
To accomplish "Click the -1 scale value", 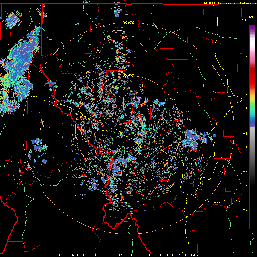I will (245, 134).
